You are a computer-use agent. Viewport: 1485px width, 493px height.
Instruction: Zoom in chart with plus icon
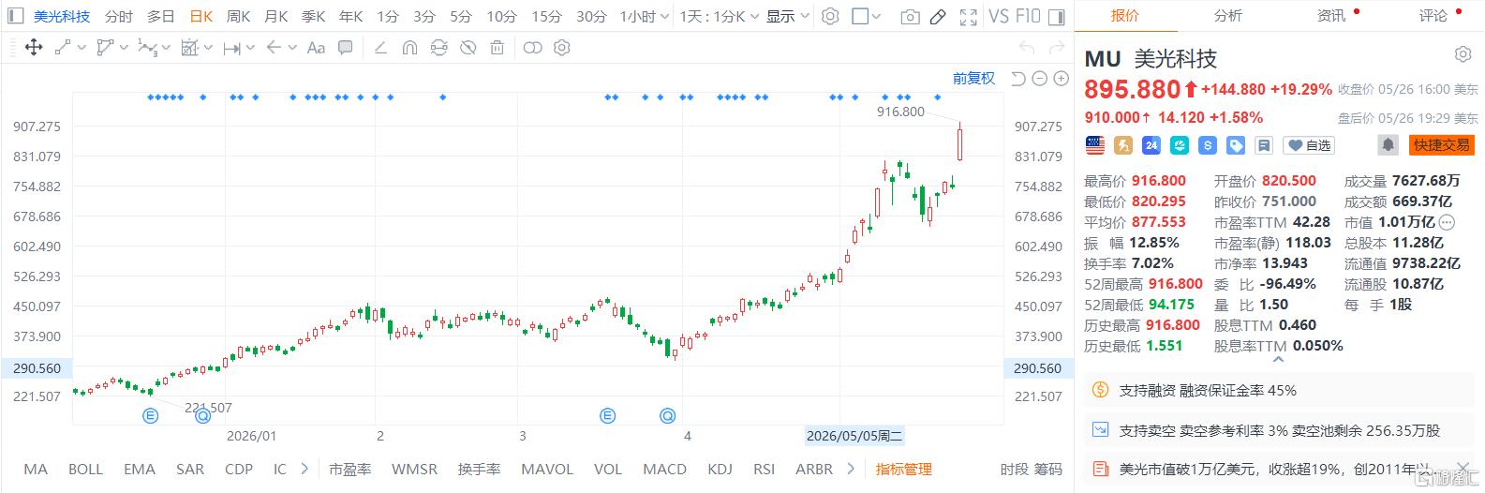pos(1062,79)
